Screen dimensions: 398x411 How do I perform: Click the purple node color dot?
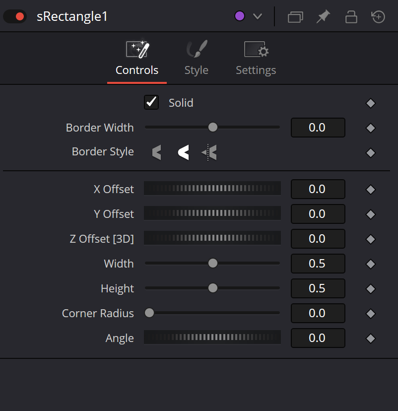[240, 16]
